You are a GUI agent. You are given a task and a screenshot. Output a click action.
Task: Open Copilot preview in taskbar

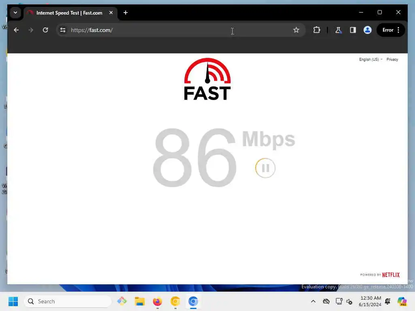click(x=402, y=301)
